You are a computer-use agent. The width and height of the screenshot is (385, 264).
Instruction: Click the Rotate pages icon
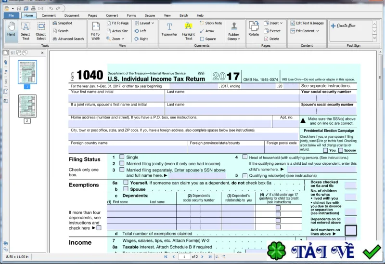(254, 29)
